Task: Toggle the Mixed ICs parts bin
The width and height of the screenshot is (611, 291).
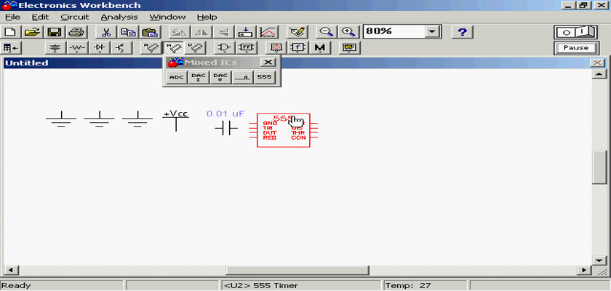Action: (x=173, y=48)
